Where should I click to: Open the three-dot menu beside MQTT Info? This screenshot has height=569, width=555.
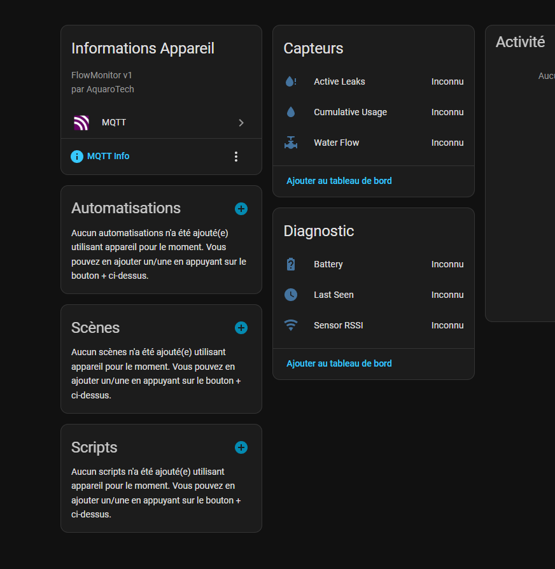[236, 157]
